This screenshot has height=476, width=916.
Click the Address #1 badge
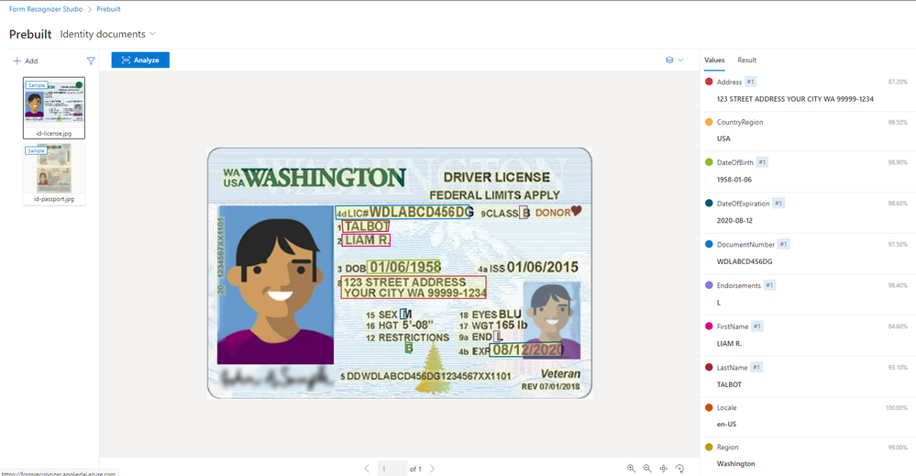[x=751, y=82]
